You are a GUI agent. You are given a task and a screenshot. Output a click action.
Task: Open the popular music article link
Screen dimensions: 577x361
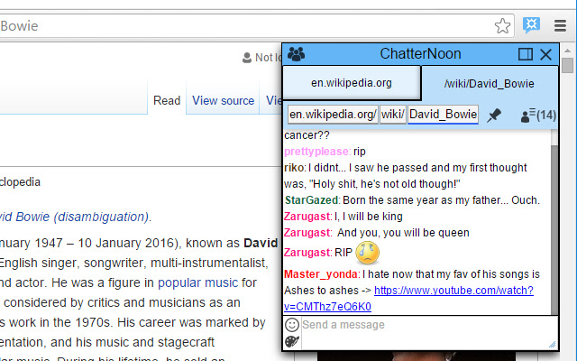[198, 282]
